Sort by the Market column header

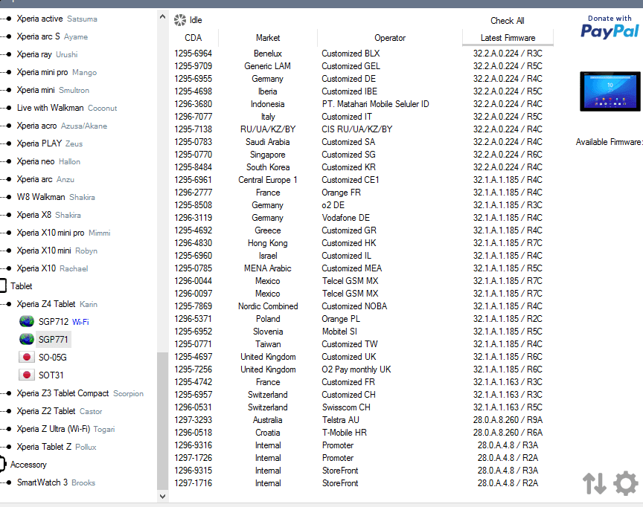click(x=268, y=38)
